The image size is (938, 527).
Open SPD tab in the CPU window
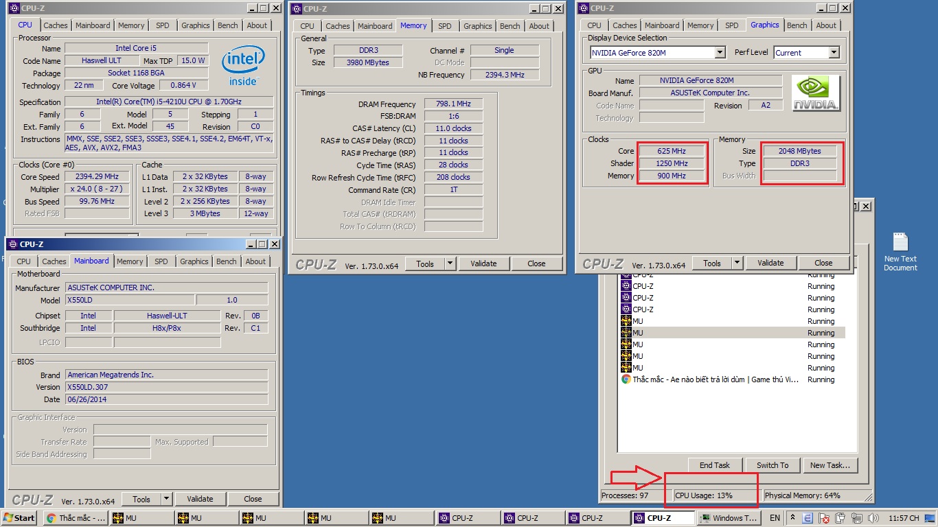(x=163, y=25)
